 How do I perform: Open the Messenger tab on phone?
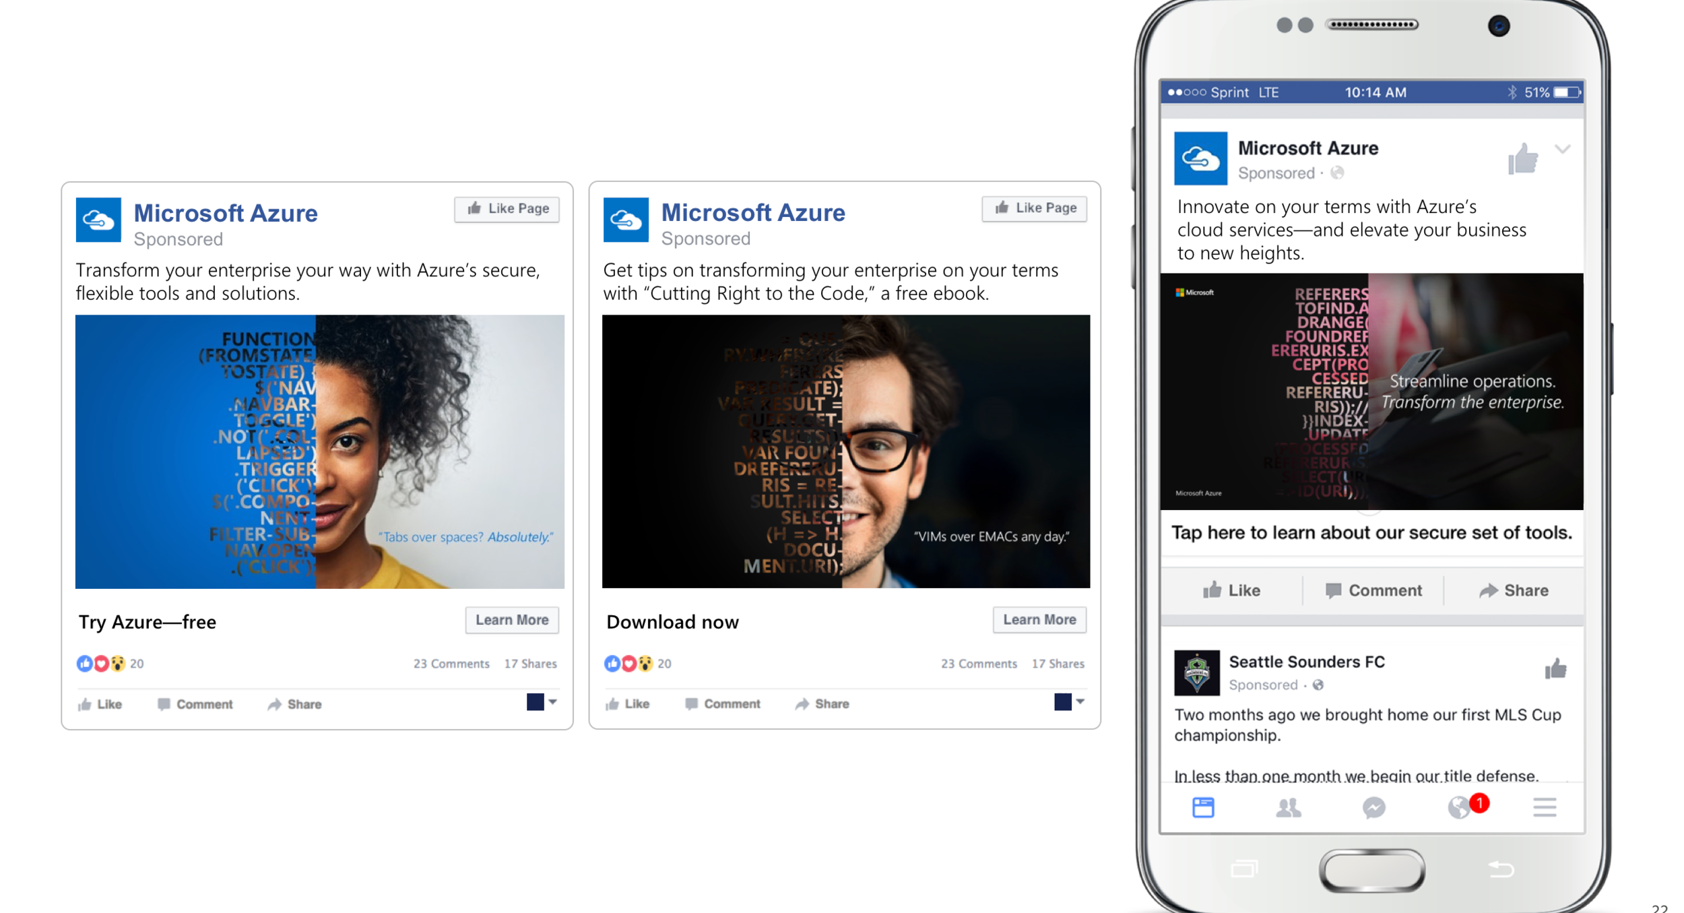click(x=1373, y=807)
